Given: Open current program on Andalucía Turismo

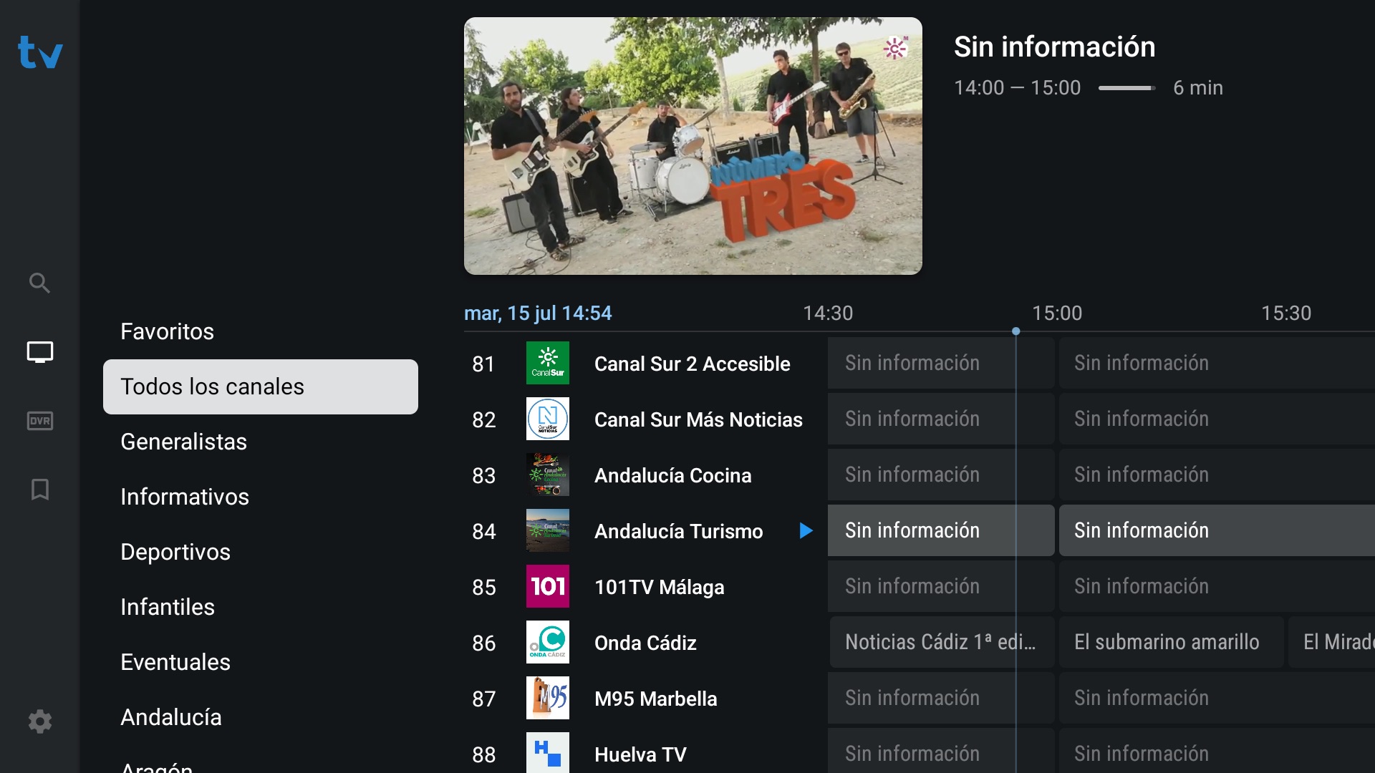Looking at the screenshot, I should (941, 530).
